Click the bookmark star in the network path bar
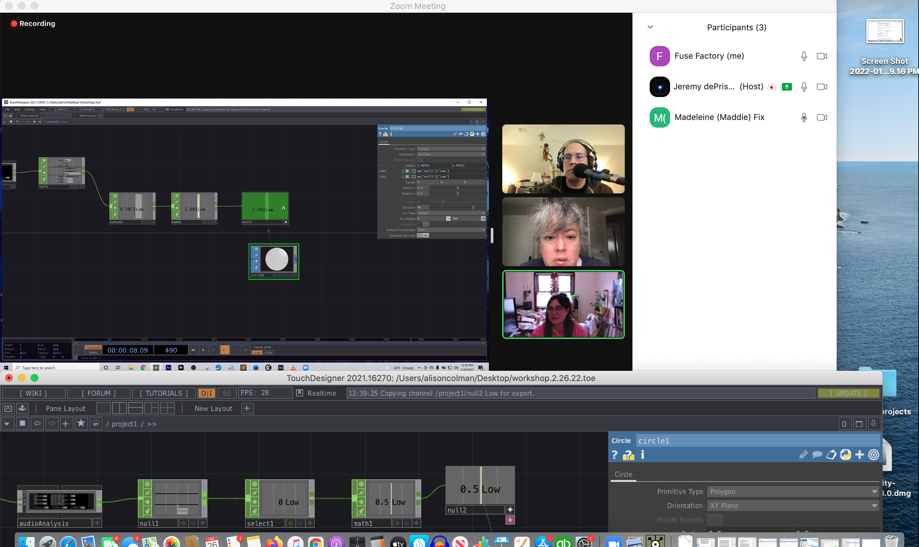This screenshot has width=919, height=547. pos(81,423)
